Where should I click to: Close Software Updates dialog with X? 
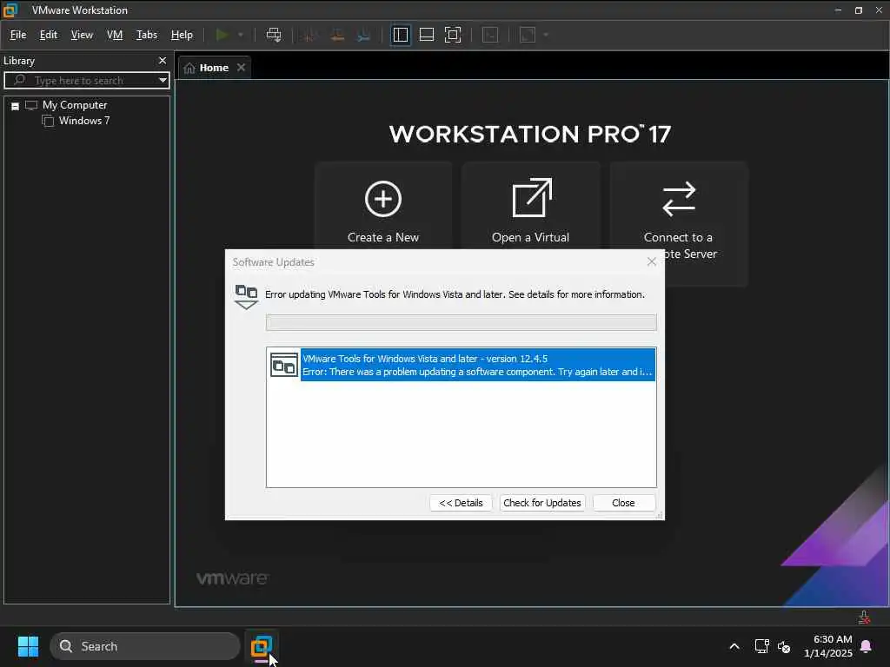pyautogui.click(x=652, y=261)
